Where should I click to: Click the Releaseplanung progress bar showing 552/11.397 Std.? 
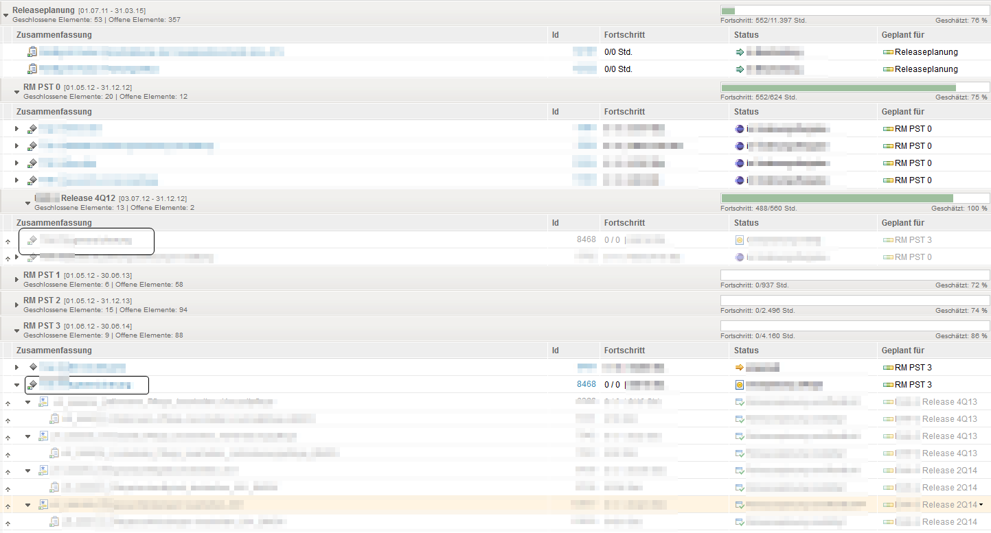point(854,10)
